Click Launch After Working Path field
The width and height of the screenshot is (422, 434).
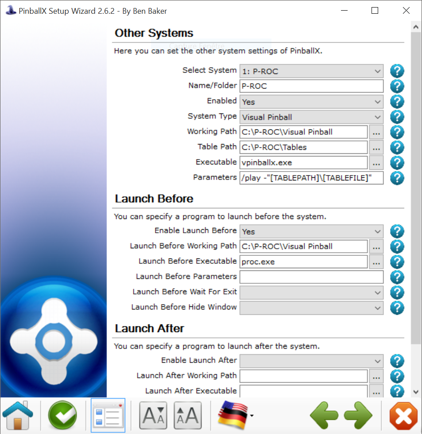click(303, 376)
